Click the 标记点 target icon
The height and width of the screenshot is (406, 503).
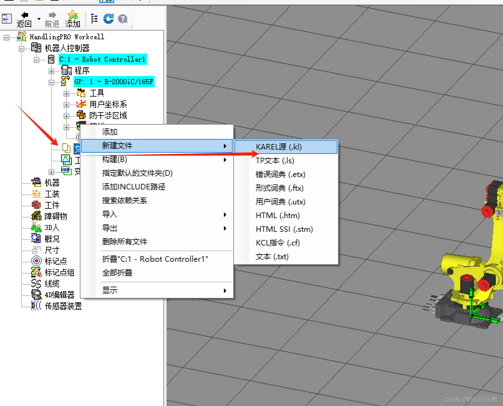36,261
